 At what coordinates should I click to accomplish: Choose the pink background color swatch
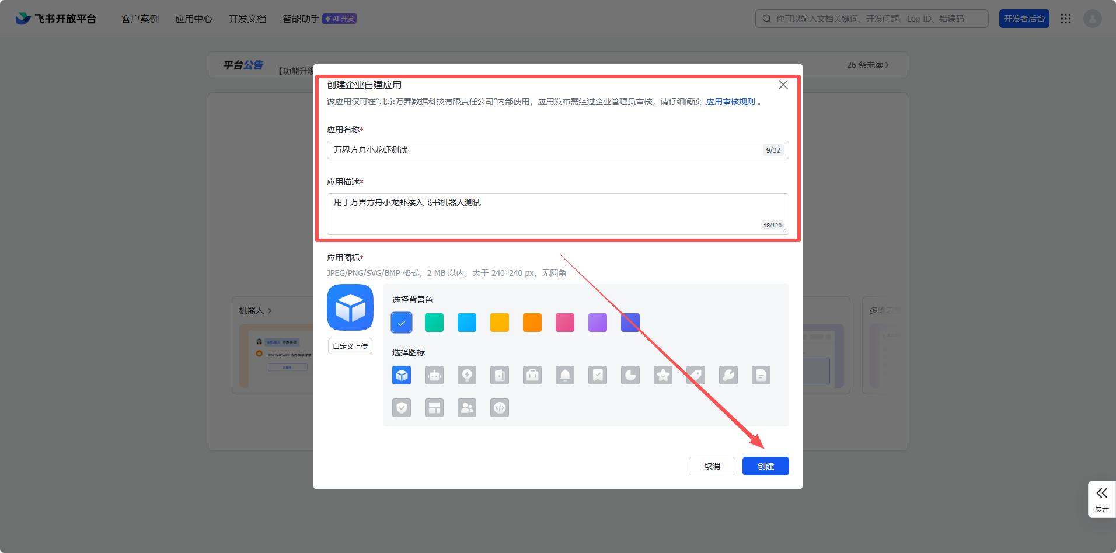565,323
